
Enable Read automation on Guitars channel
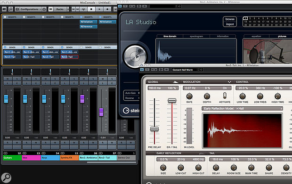[x=8, y=143]
